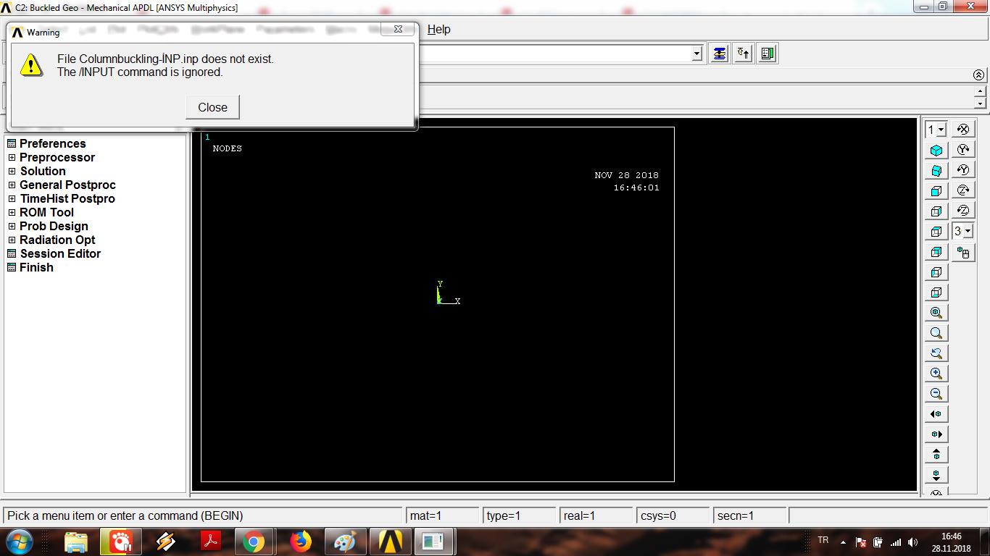The height and width of the screenshot is (556, 990).
Task: Dismiss Warning dialog with title X
Action: [x=398, y=30]
